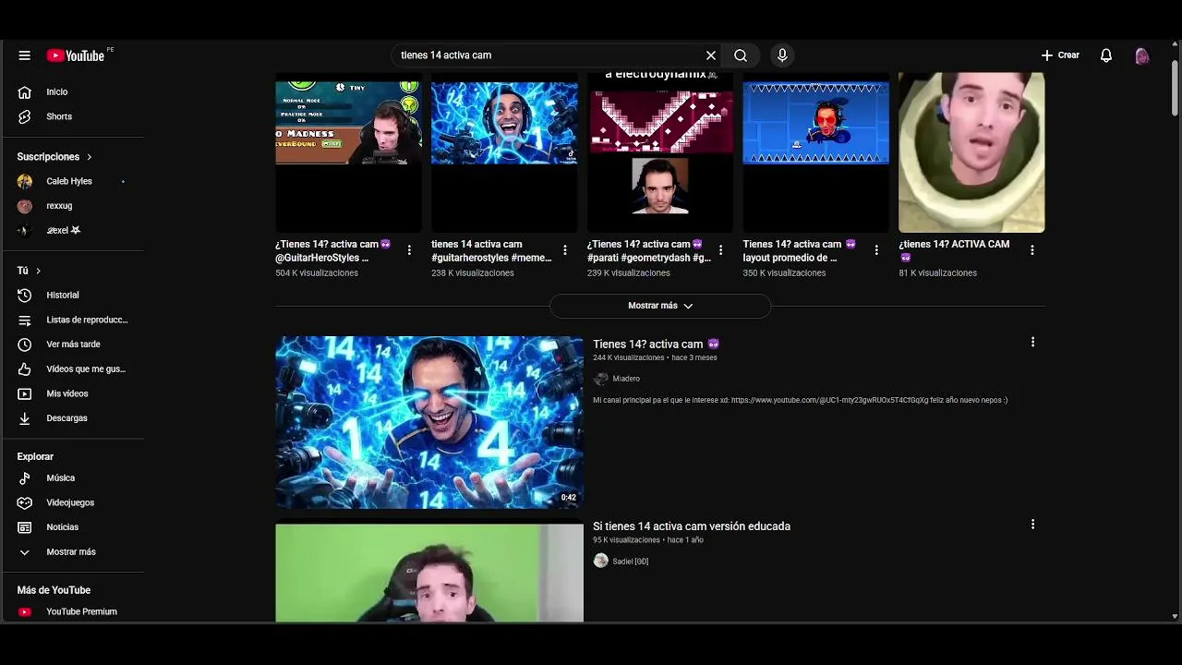Image resolution: width=1182 pixels, height=665 pixels.
Task: Open title 'Tienes 14? activa cam' video
Action: (656, 345)
